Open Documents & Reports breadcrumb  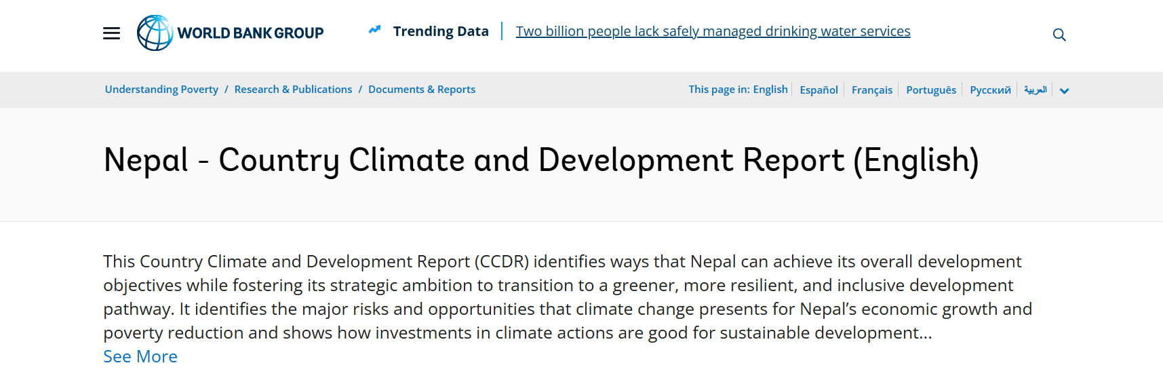(422, 90)
